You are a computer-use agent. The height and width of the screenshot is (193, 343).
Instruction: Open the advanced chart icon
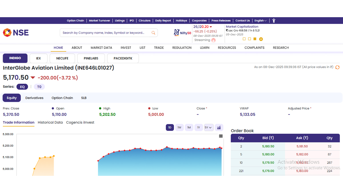coord(219,128)
